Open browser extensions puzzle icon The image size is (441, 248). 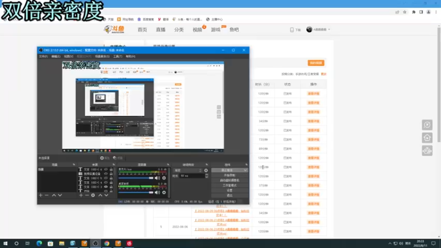(414, 12)
